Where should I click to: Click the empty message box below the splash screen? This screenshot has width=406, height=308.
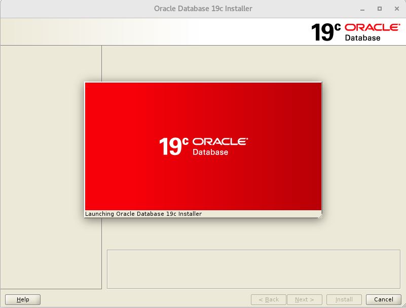click(253, 269)
